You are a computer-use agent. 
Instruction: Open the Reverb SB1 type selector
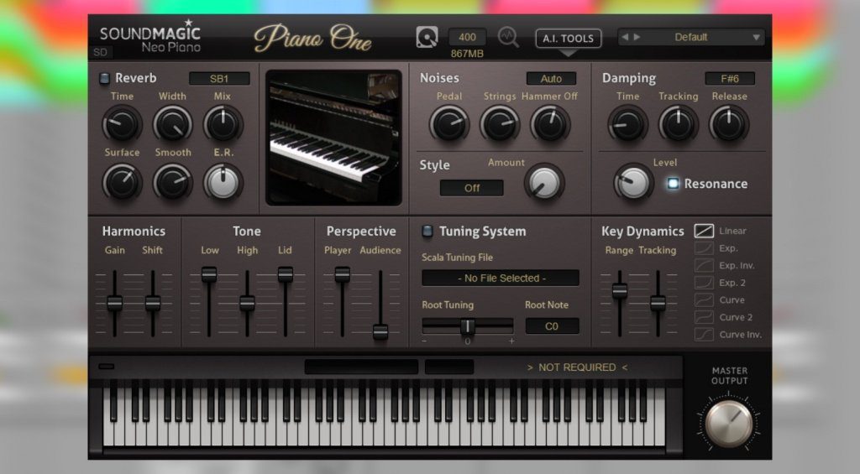pyautogui.click(x=219, y=79)
